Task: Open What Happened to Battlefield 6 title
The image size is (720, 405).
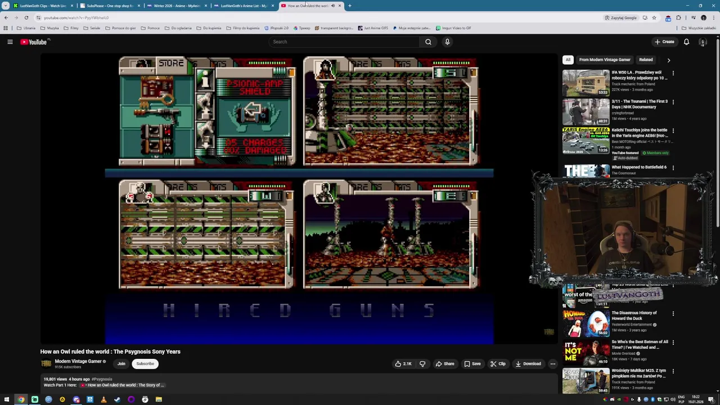Action: (639, 167)
